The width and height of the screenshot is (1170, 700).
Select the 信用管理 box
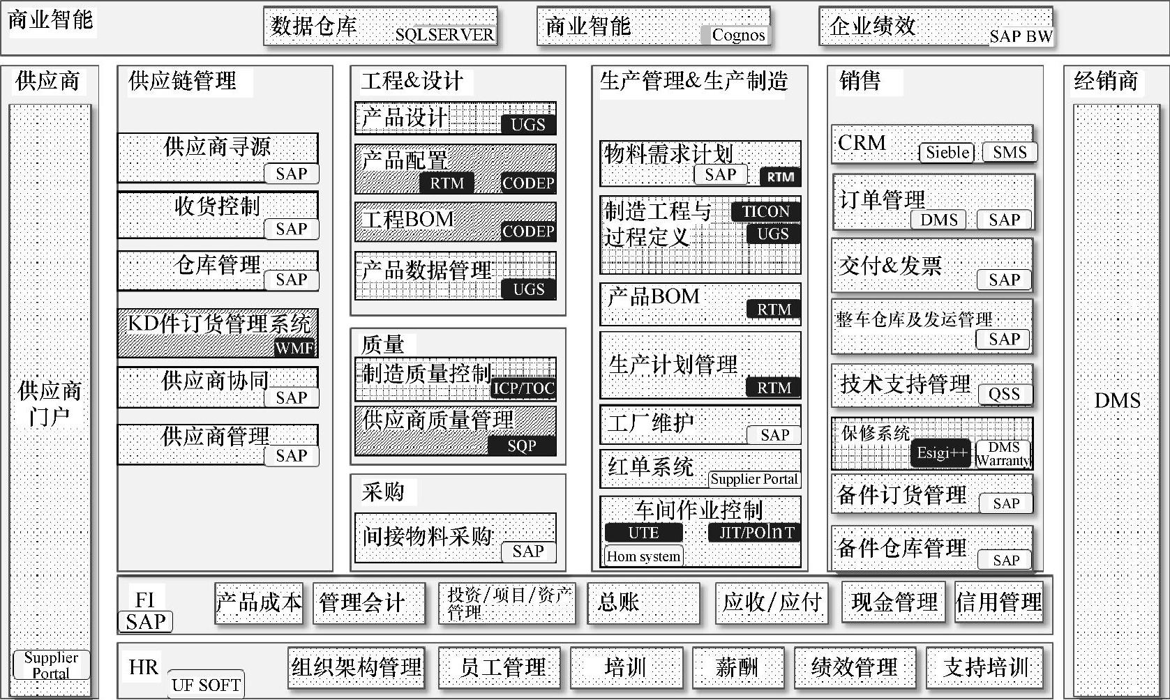click(999, 602)
